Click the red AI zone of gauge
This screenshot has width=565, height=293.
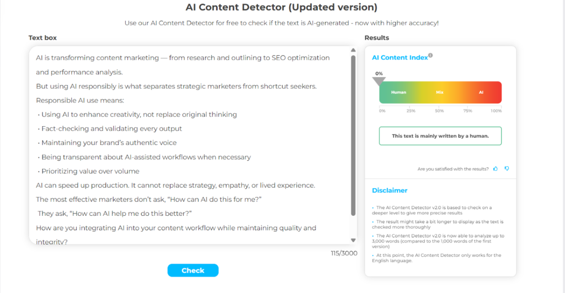click(481, 93)
